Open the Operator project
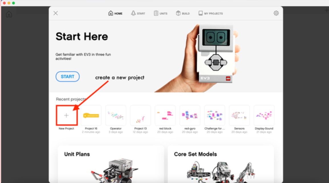The width and height of the screenshot is (329, 183). click(116, 115)
